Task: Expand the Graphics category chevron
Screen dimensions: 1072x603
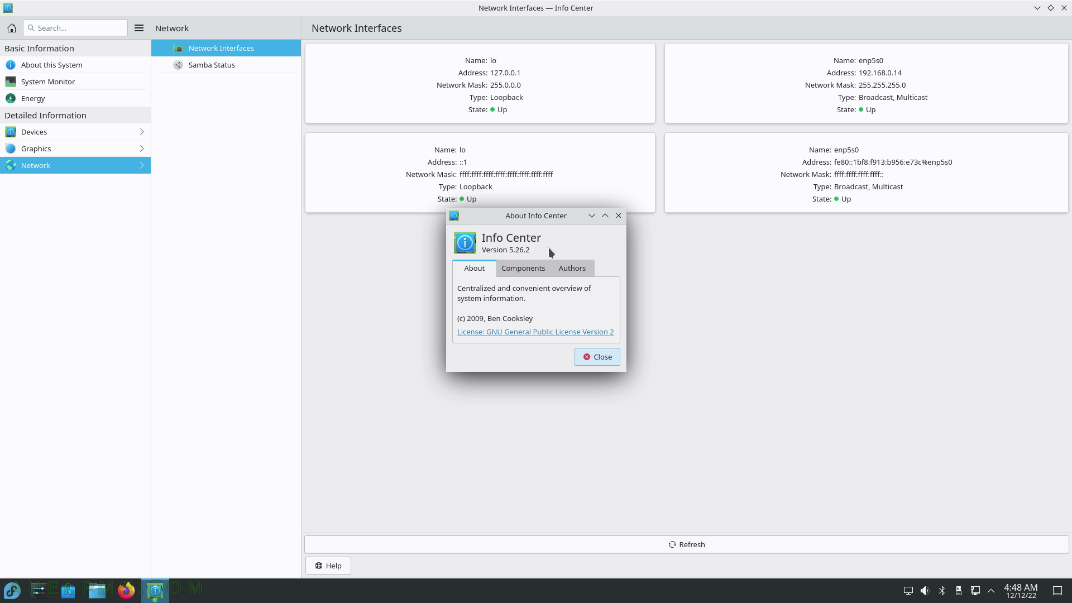Action: click(142, 149)
